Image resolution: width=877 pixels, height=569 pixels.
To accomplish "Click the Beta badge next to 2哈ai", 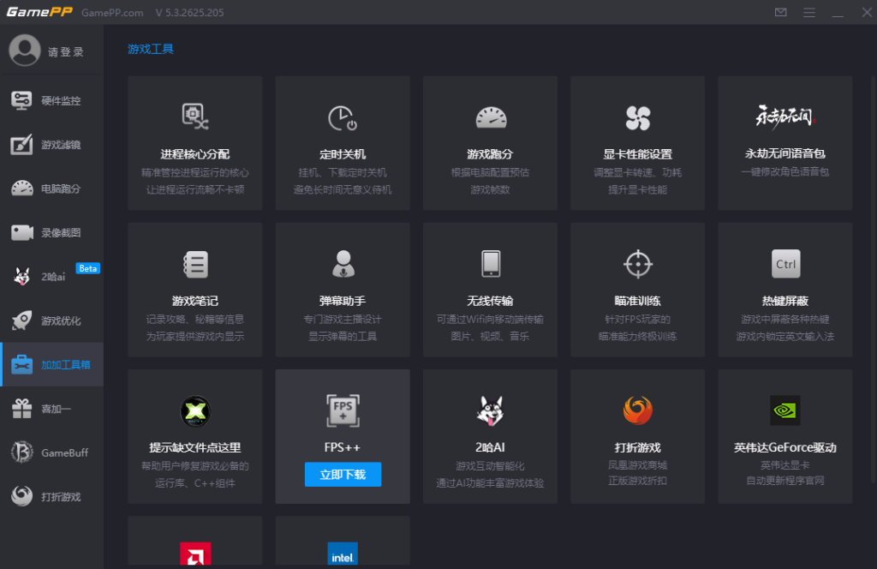I will click(x=88, y=268).
